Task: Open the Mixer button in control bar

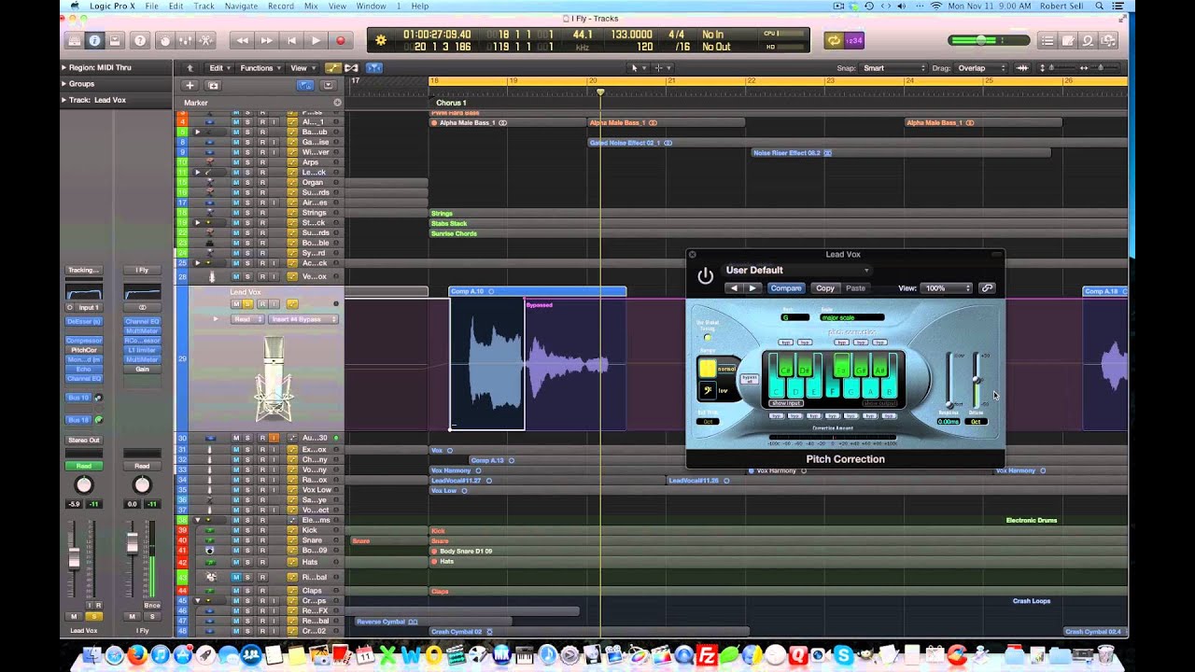Action: [186, 41]
